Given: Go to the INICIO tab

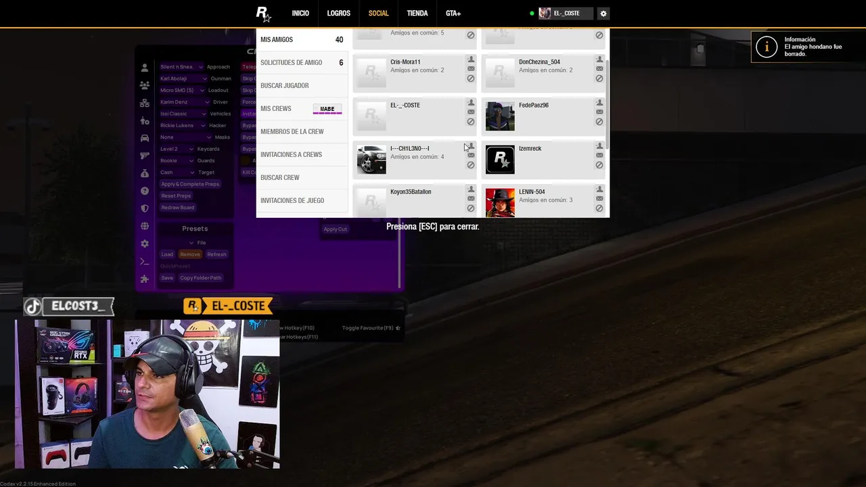Looking at the screenshot, I should coord(300,14).
